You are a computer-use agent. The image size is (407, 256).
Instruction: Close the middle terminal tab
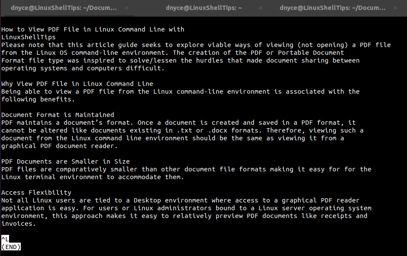(260, 7)
